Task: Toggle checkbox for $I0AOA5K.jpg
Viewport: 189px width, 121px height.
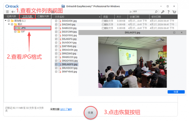Action: pos(56,21)
